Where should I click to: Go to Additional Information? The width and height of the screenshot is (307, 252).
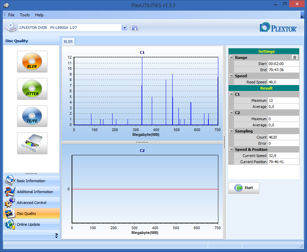pyautogui.click(x=31, y=192)
